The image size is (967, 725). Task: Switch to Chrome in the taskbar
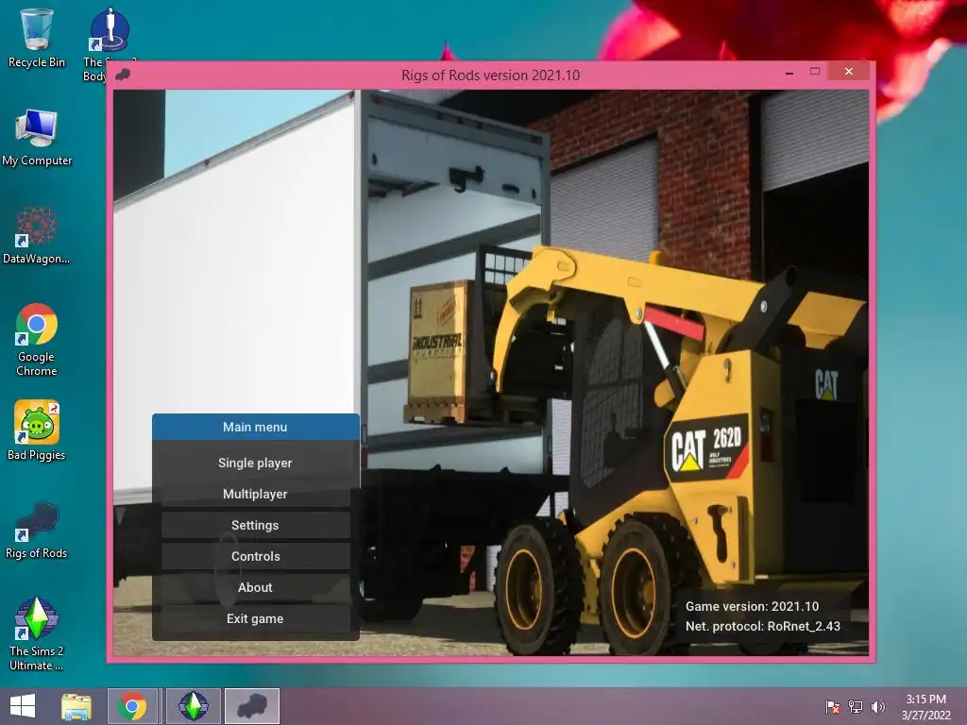tap(132, 706)
